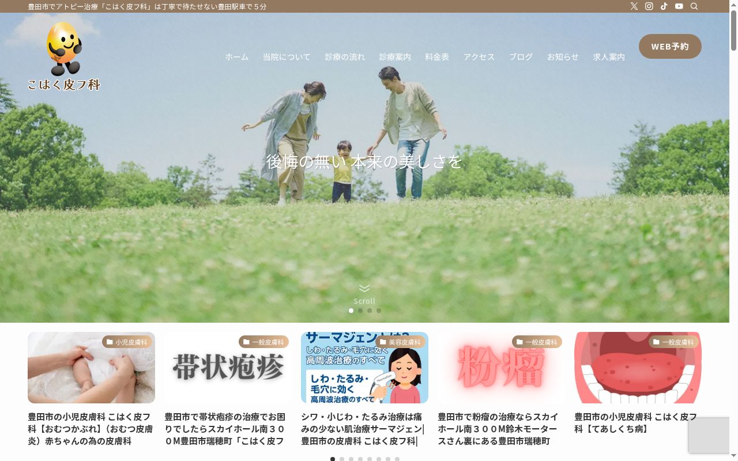Click 一般皮膚科 badge on the tongue card
The width and height of the screenshot is (738, 461).
673,342
